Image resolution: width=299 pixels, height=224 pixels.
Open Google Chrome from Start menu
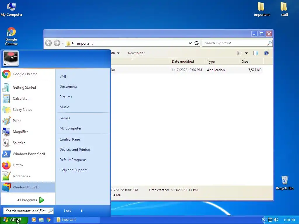(x=28, y=74)
